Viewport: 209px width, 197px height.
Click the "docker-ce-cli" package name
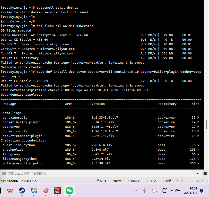point(15,131)
